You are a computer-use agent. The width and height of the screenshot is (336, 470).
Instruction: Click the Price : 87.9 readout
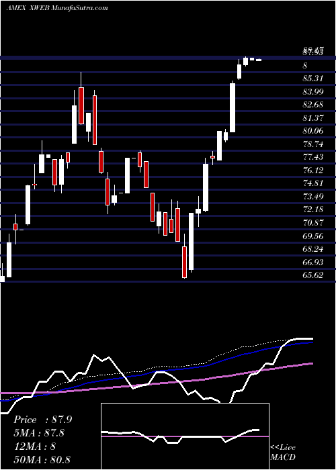tap(43, 420)
